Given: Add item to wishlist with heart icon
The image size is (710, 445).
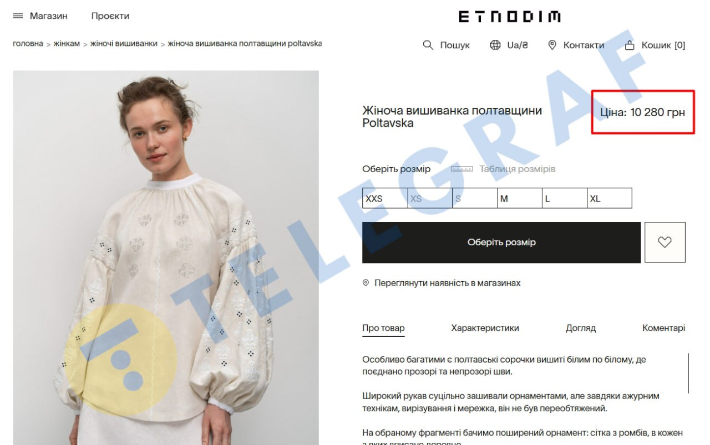Looking at the screenshot, I should pyautogui.click(x=665, y=242).
